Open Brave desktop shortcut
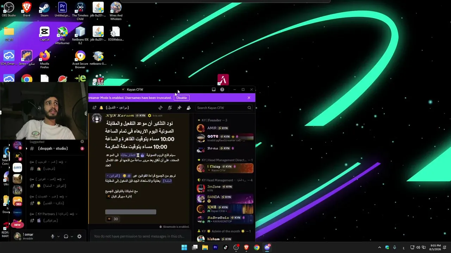The image size is (451, 253). point(26,9)
